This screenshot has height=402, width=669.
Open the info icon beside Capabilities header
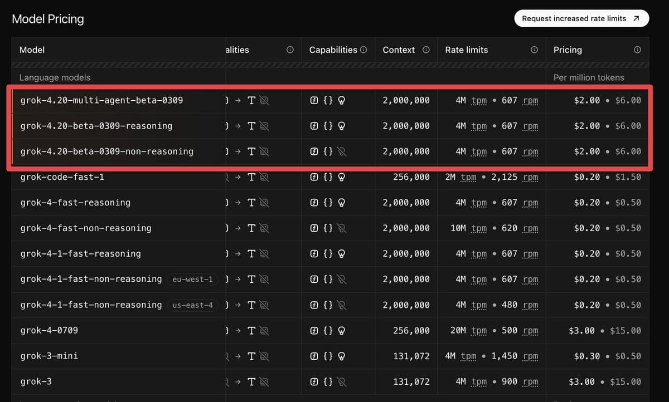tap(363, 50)
